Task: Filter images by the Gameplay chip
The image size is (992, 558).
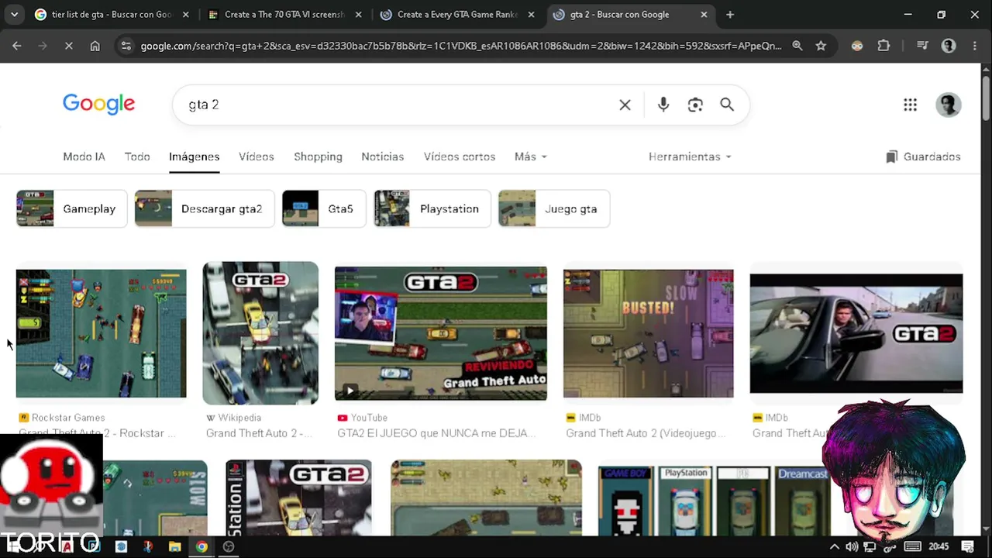Action: point(71,208)
